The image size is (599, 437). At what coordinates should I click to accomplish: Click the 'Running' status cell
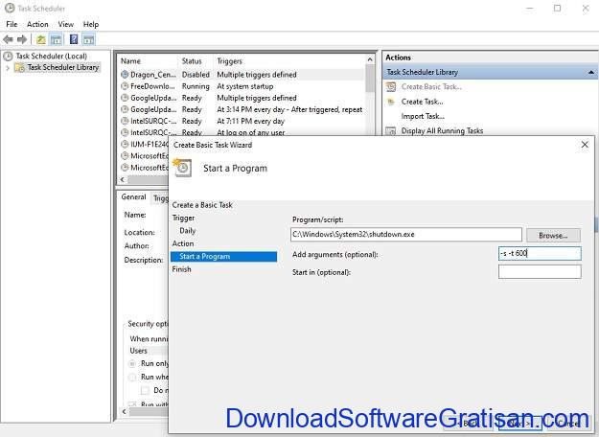(196, 86)
